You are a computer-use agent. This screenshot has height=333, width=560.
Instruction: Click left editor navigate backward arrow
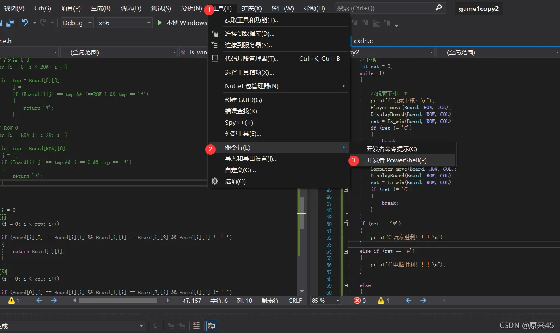[x=39, y=300]
